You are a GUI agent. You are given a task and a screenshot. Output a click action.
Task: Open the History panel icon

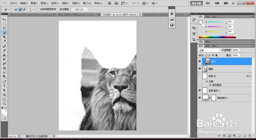[x=194, y=20]
